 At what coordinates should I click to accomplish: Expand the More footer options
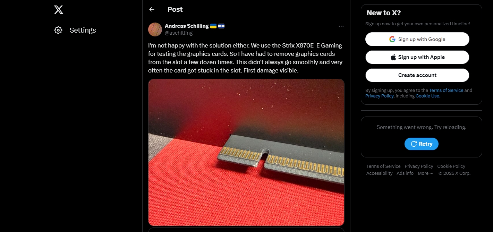pos(425,173)
